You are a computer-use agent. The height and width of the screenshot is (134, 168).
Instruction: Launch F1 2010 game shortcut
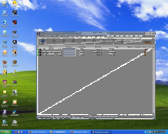pyautogui.click(x=15, y=53)
